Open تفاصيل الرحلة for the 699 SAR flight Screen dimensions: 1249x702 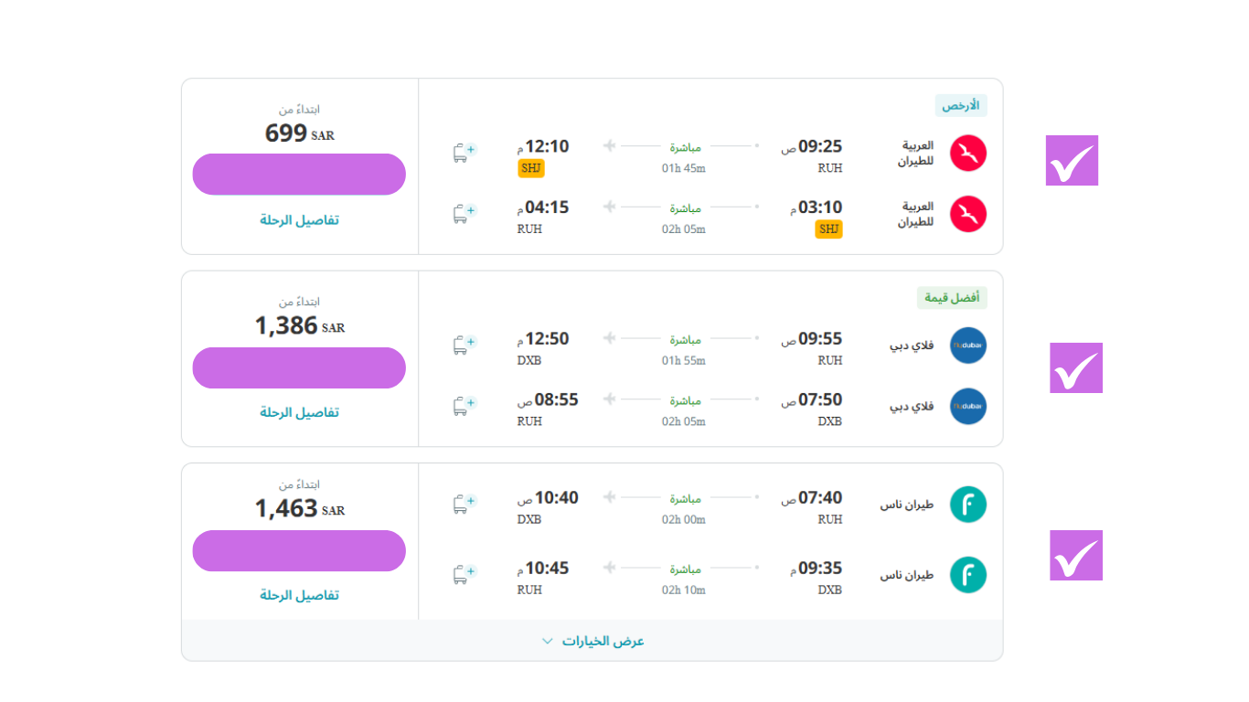coord(299,220)
